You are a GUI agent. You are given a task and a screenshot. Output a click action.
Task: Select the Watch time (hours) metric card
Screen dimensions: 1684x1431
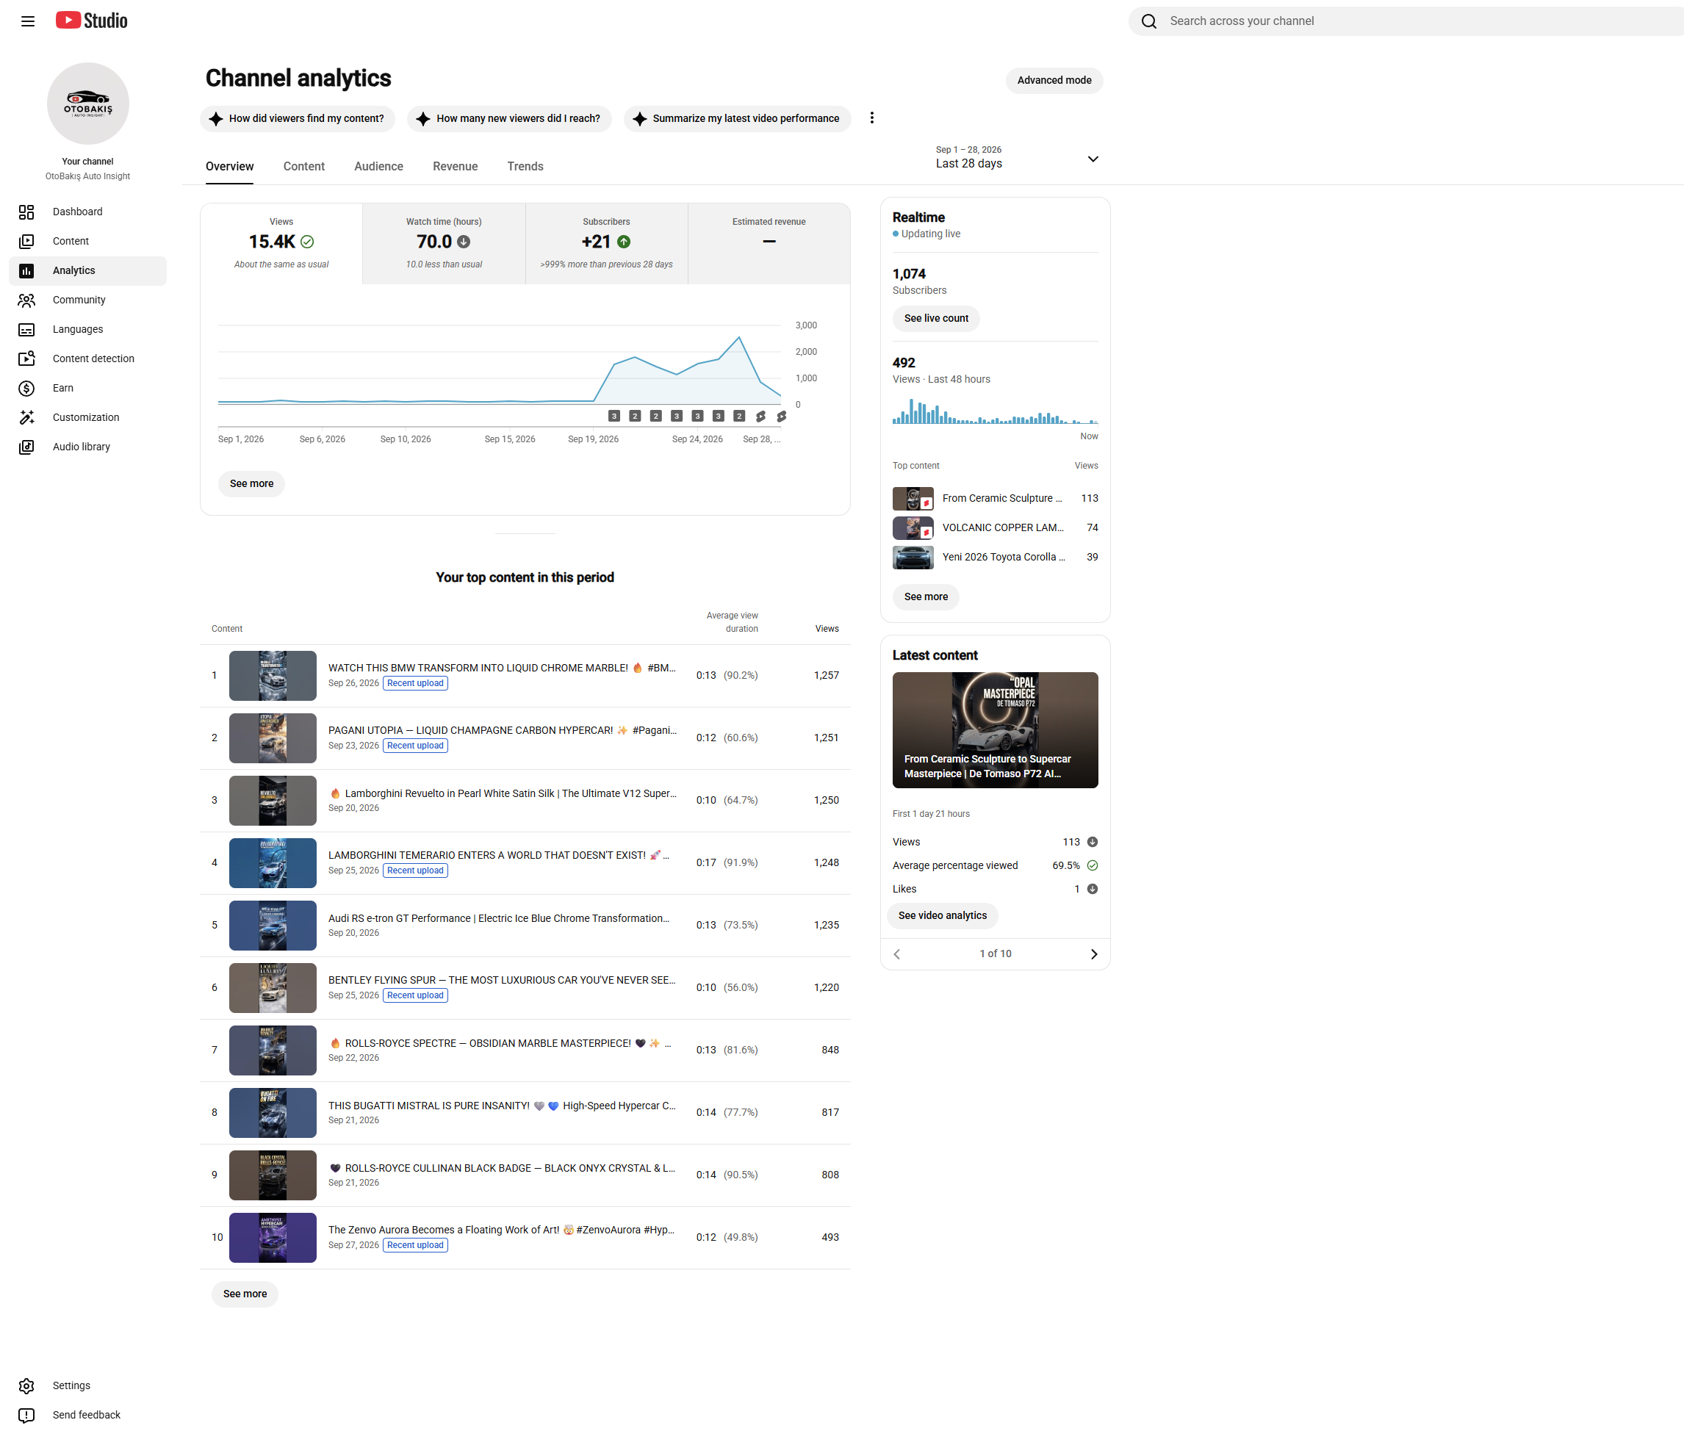click(x=444, y=243)
